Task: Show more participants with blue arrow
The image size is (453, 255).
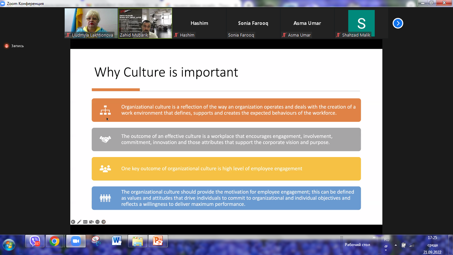Action: tap(398, 23)
